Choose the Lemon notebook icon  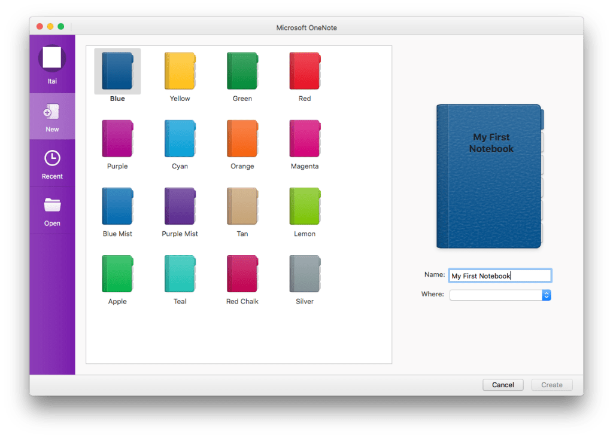click(x=304, y=207)
